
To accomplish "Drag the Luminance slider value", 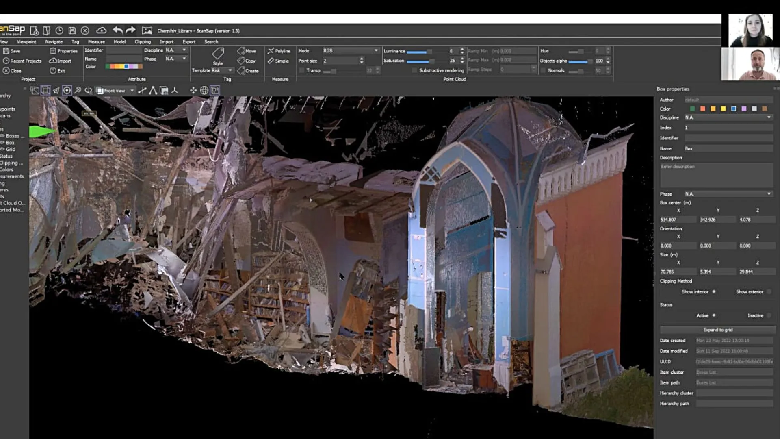I will (x=429, y=51).
